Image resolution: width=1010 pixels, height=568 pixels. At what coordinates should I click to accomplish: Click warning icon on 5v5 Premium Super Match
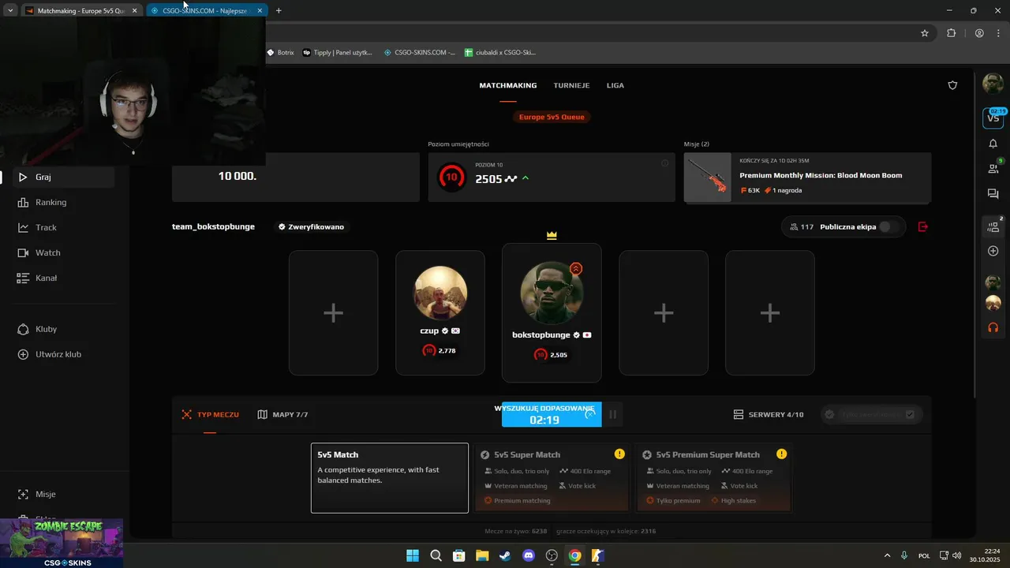coord(781,454)
